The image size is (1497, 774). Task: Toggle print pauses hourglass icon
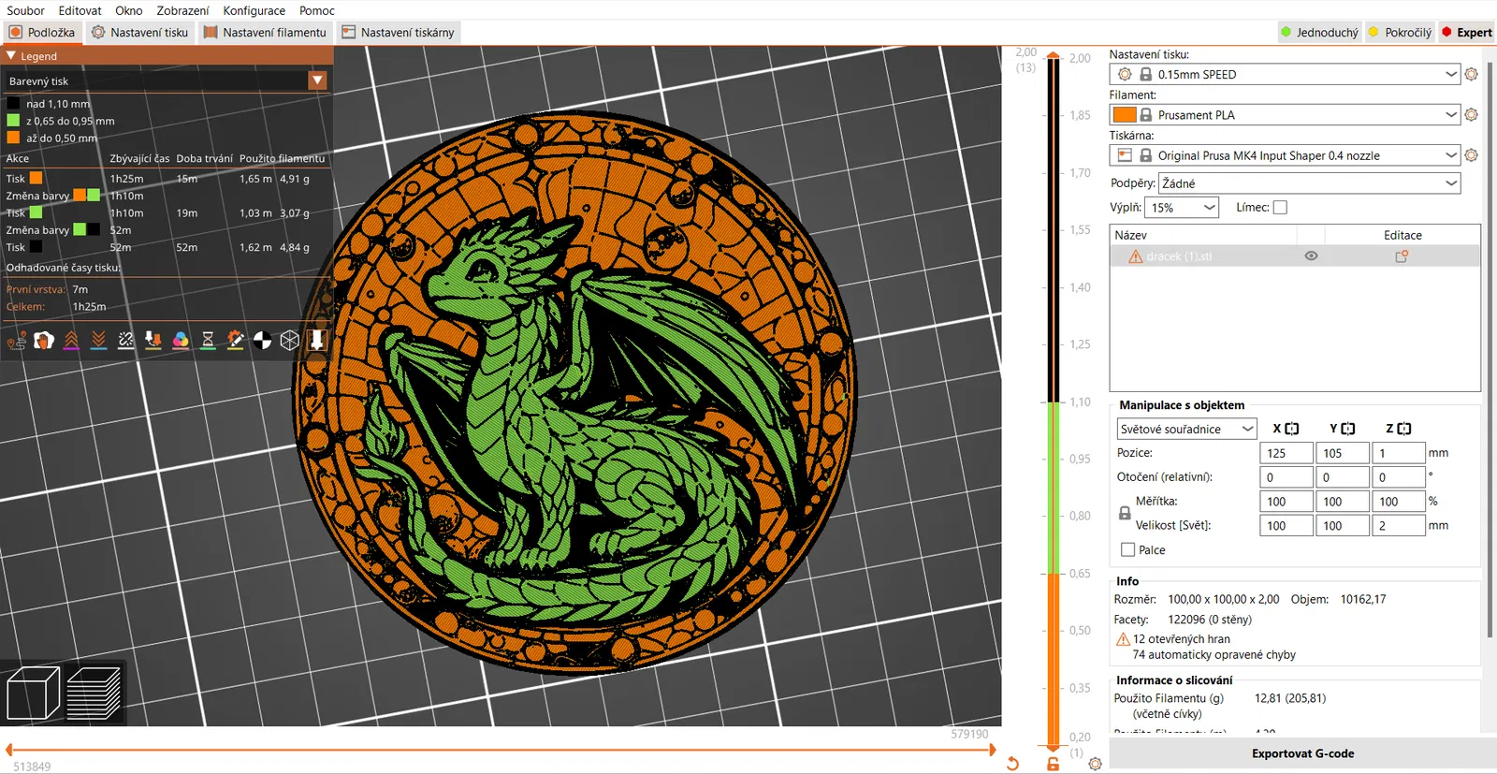208,341
